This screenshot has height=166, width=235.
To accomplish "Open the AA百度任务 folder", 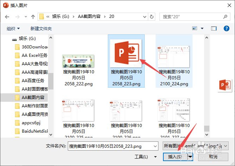I will click(30, 81).
